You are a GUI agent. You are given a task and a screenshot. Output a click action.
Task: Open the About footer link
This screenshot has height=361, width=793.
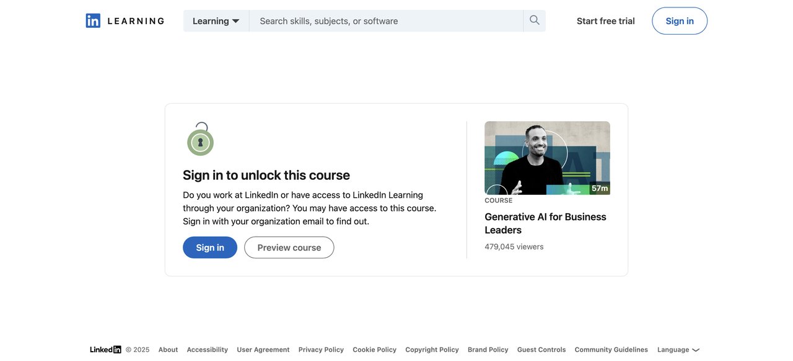pyautogui.click(x=168, y=350)
